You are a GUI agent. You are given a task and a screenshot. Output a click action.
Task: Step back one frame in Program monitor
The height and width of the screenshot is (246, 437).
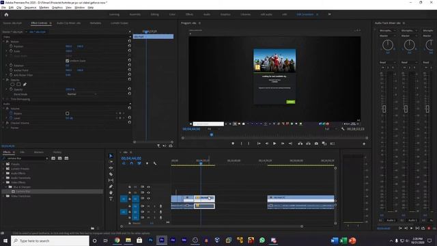267,143
